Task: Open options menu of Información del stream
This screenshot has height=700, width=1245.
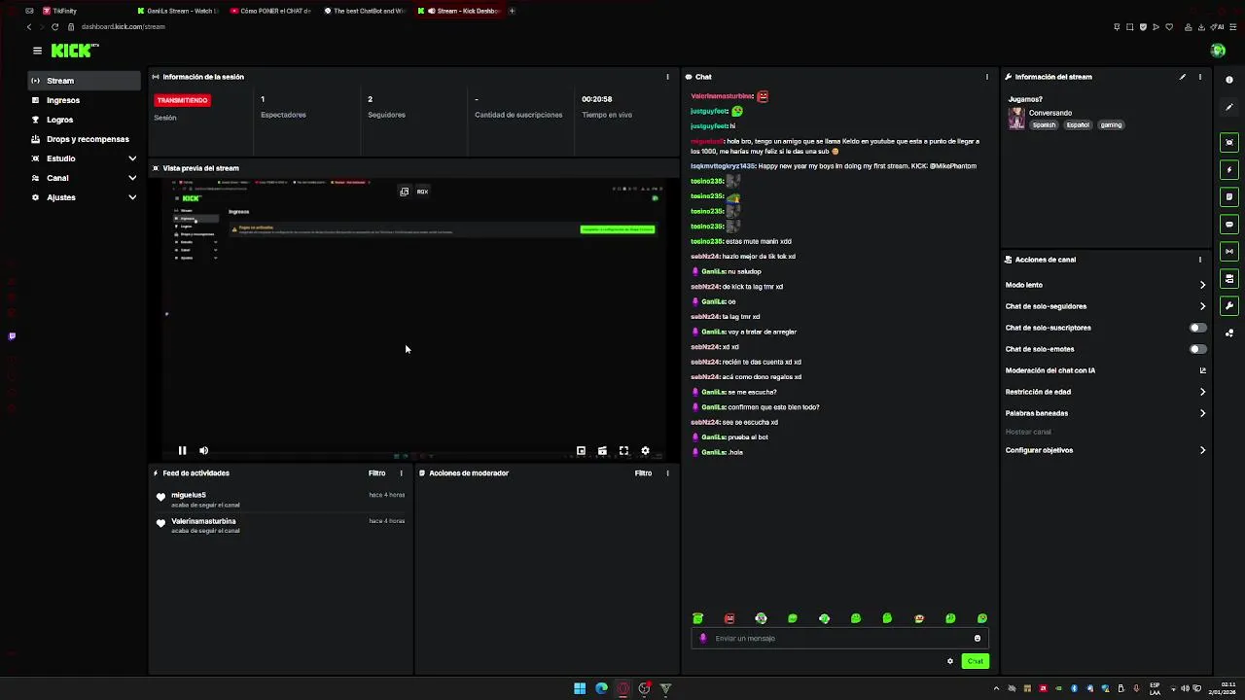Action: click(x=1199, y=77)
